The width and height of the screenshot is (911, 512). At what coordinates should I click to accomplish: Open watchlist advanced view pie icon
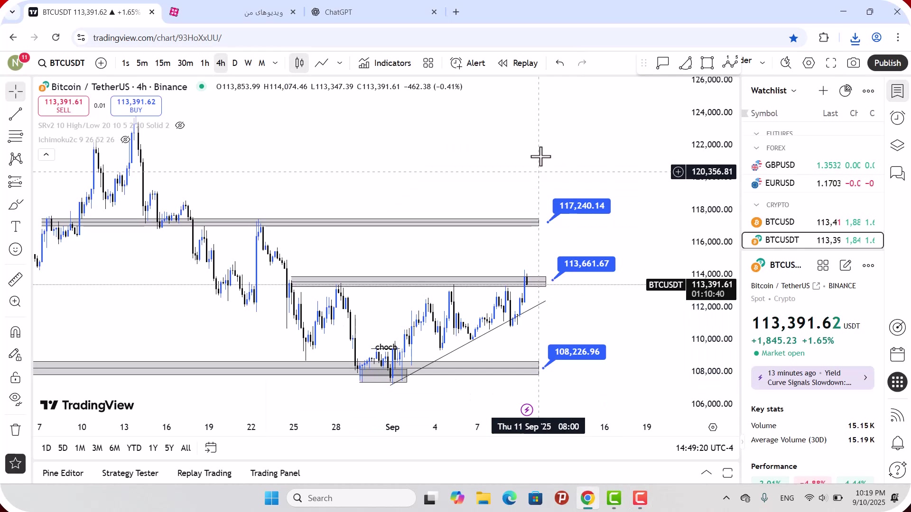pos(846,91)
